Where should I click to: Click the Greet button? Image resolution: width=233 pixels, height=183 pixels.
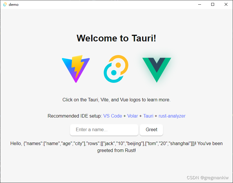151,130
